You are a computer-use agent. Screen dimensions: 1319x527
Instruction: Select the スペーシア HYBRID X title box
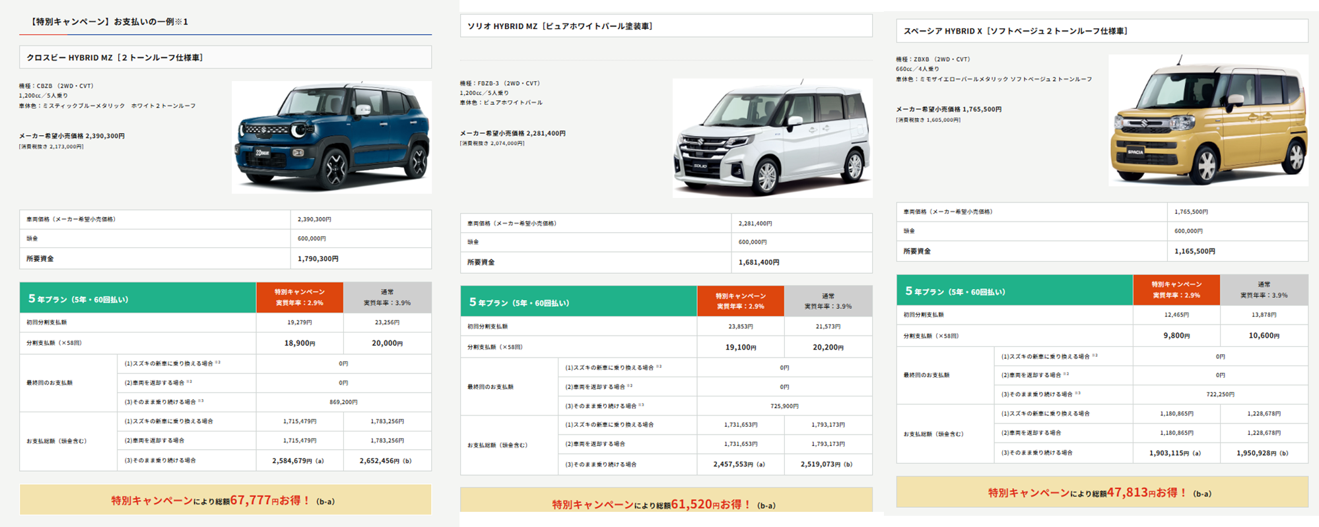click(x=1101, y=31)
